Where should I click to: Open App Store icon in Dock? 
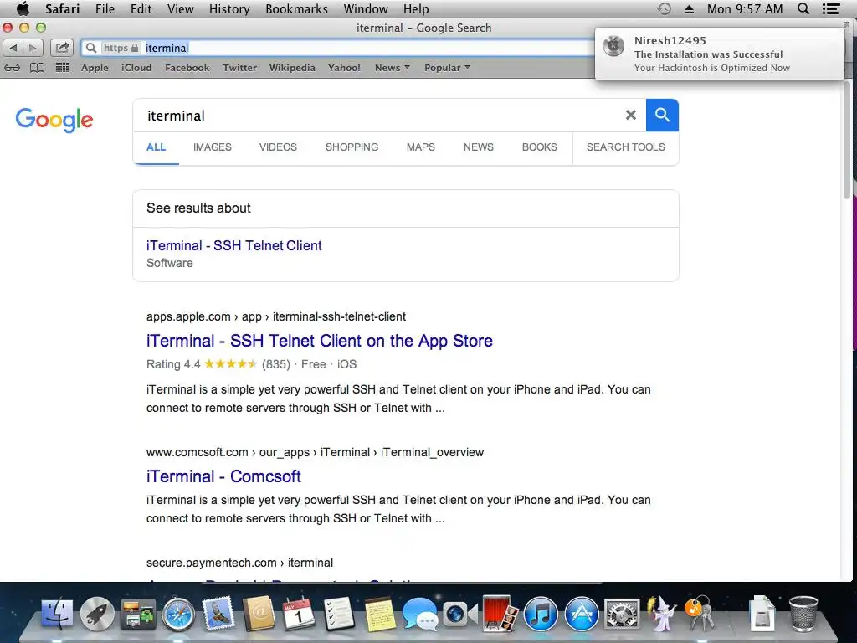pyautogui.click(x=581, y=614)
